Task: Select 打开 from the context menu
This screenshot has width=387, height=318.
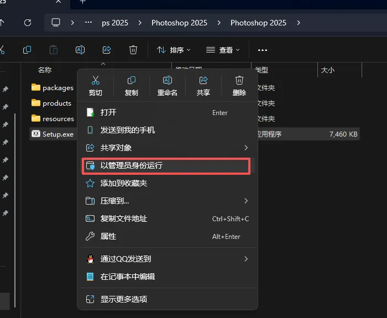Action: (x=168, y=113)
